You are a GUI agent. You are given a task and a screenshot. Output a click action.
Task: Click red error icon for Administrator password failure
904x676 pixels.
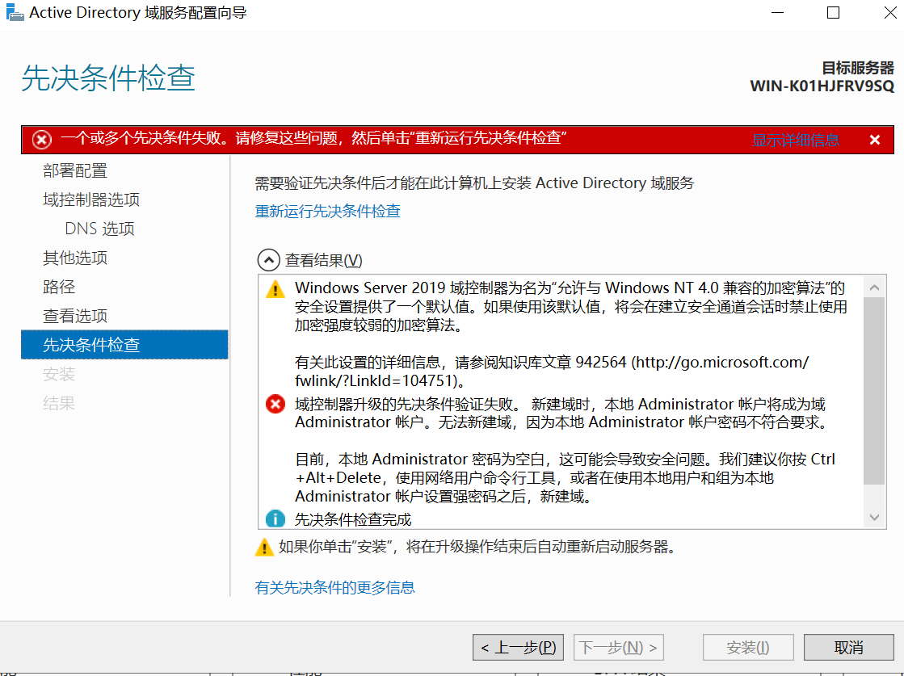[275, 404]
